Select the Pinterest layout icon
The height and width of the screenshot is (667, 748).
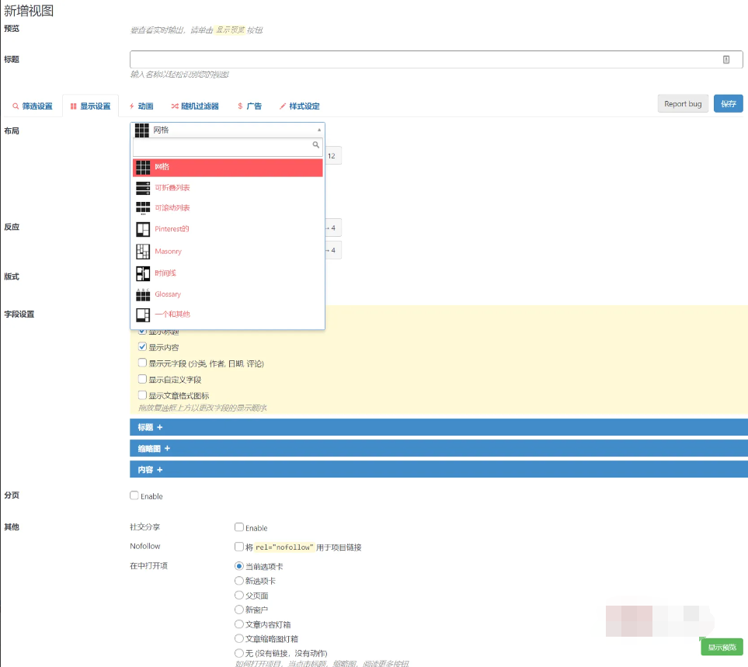pyautogui.click(x=143, y=229)
